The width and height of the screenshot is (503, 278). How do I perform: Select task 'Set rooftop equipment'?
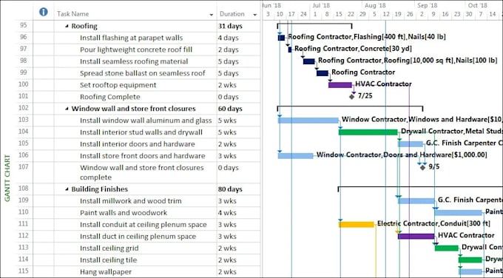click(x=118, y=85)
